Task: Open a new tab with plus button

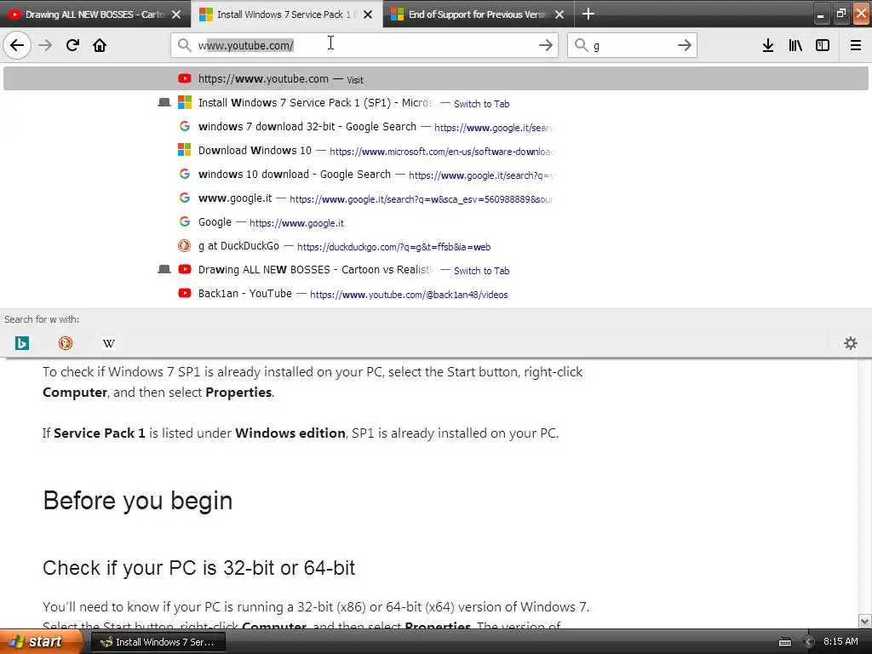Action: tap(588, 14)
